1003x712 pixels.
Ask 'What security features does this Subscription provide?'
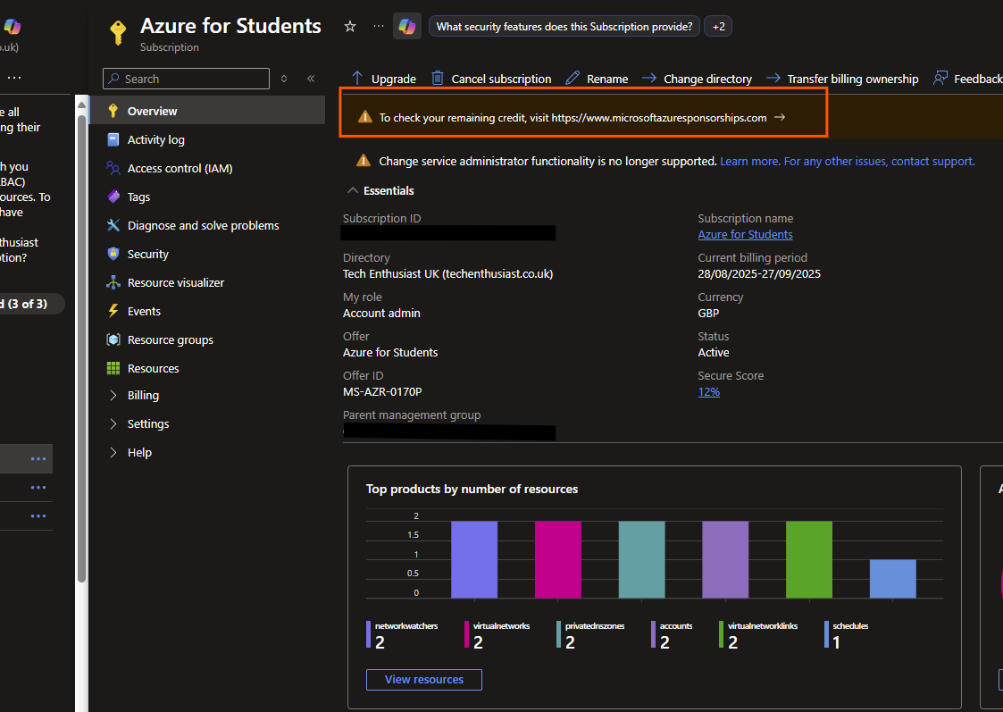(x=564, y=26)
